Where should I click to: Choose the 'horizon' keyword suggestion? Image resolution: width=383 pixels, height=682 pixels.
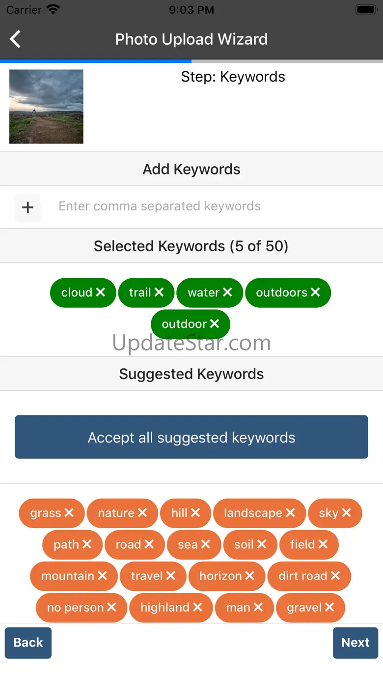(x=220, y=576)
